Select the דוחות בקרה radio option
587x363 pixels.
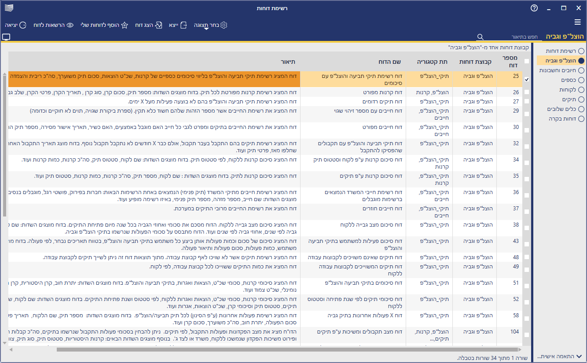581,119
